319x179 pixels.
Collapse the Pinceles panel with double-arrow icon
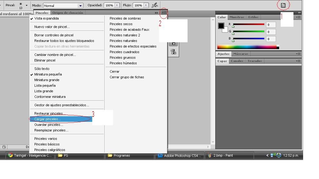[x=156, y=13]
